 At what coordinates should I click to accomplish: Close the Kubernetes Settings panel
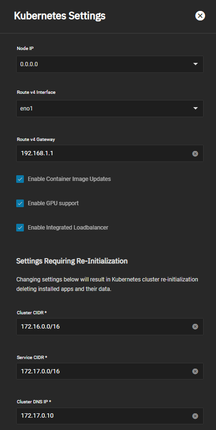pyautogui.click(x=200, y=16)
